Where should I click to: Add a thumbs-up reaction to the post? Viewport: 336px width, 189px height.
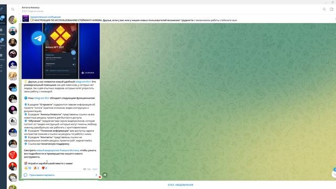coord(28,168)
